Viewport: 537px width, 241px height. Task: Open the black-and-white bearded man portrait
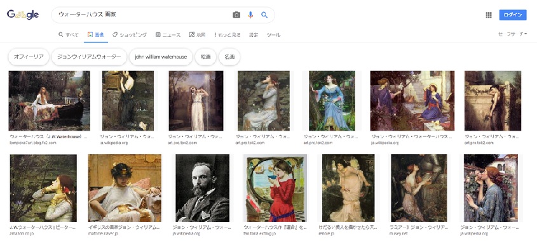coord(202,188)
